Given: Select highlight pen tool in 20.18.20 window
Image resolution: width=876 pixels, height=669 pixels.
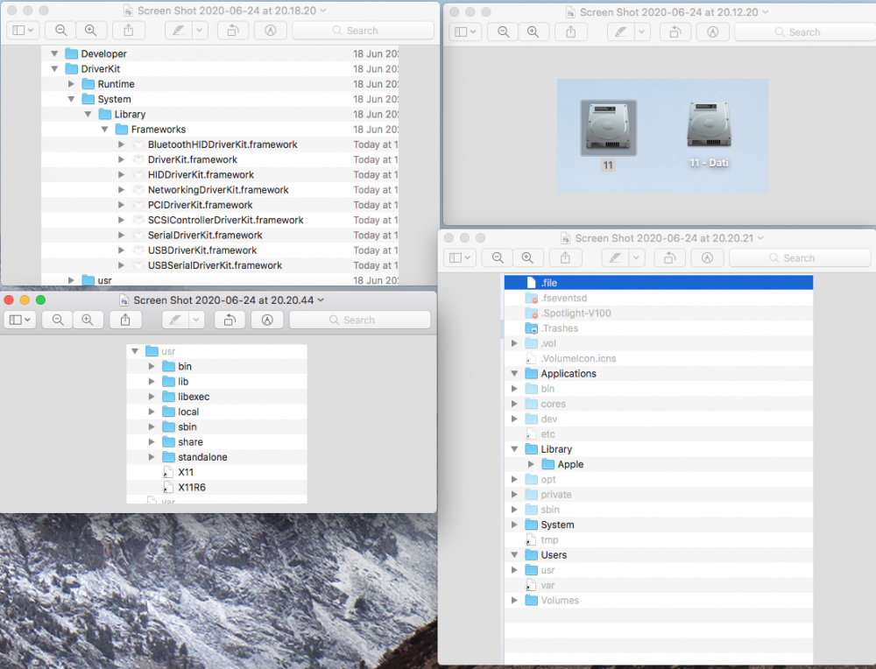Looking at the screenshot, I should click(x=179, y=30).
